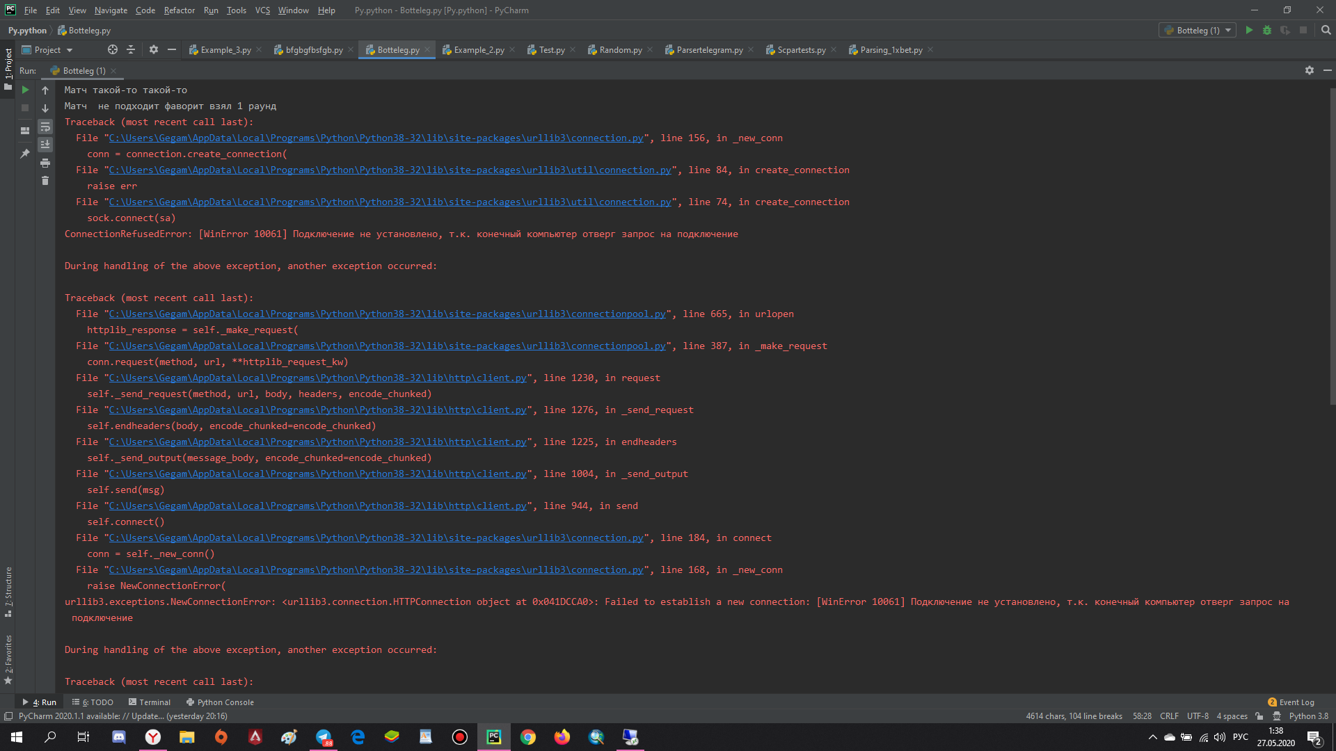
Task: Click the Stop process square icon in Run panel
Action: [x=25, y=108]
